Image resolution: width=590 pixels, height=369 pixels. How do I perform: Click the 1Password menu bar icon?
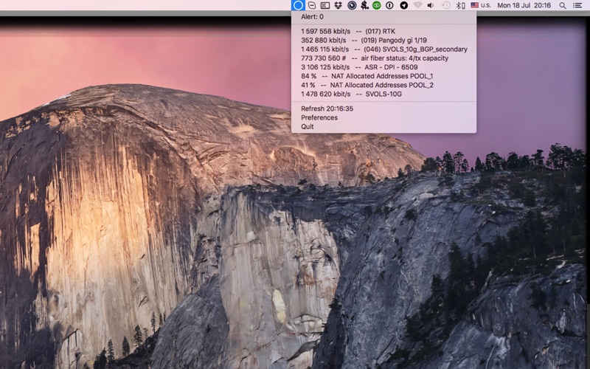click(390, 5)
